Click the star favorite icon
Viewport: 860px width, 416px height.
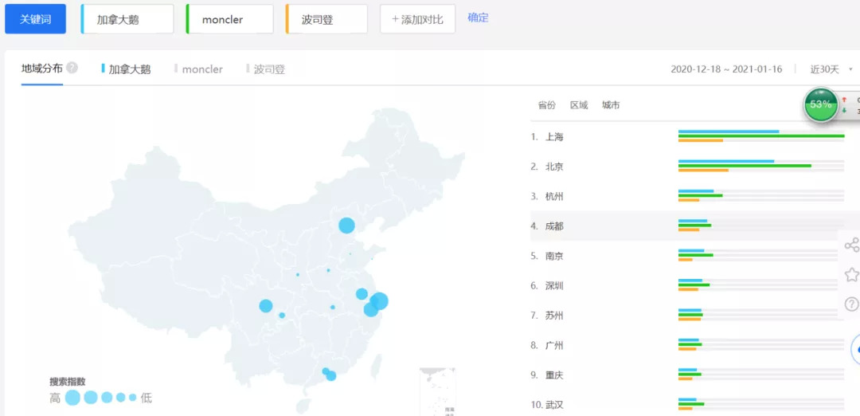tap(852, 274)
